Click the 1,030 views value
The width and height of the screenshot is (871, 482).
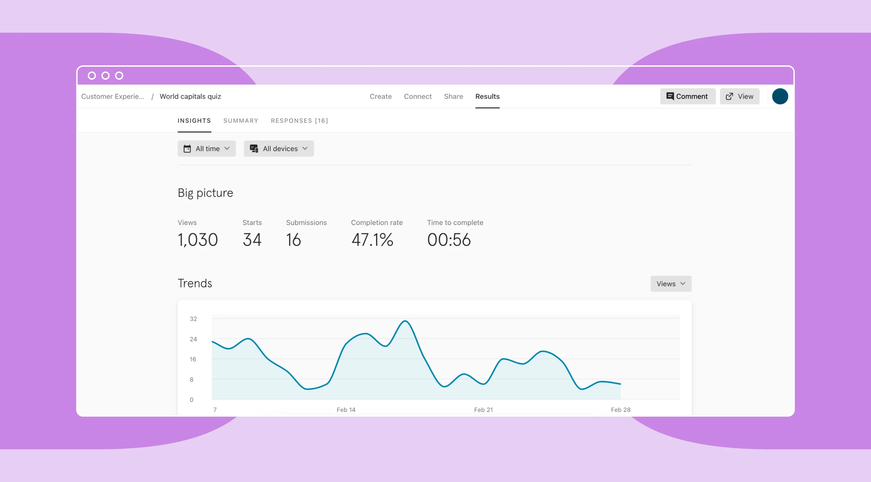(x=198, y=240)
